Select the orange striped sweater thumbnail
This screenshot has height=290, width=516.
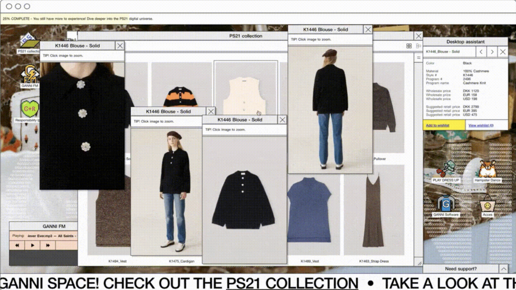pos(181,85)
